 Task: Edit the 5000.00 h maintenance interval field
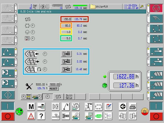pyautogui.click(x=55, y=84)
